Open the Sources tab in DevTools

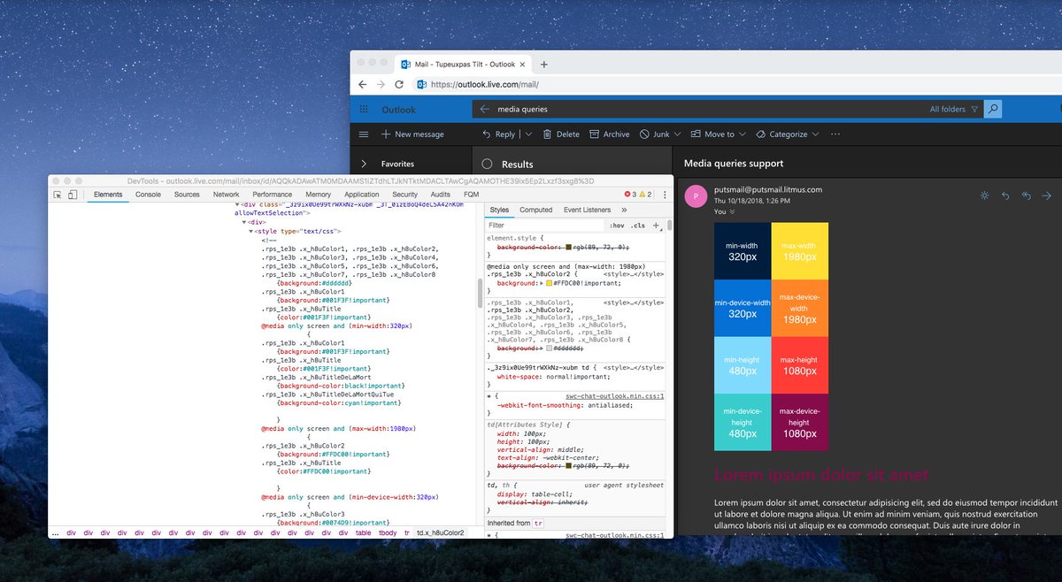click(187, 195)
